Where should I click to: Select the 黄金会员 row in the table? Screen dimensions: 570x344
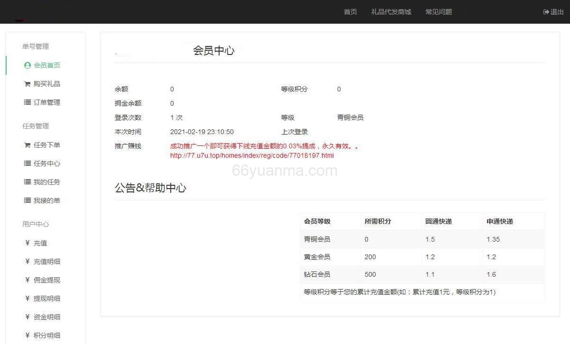421,257
